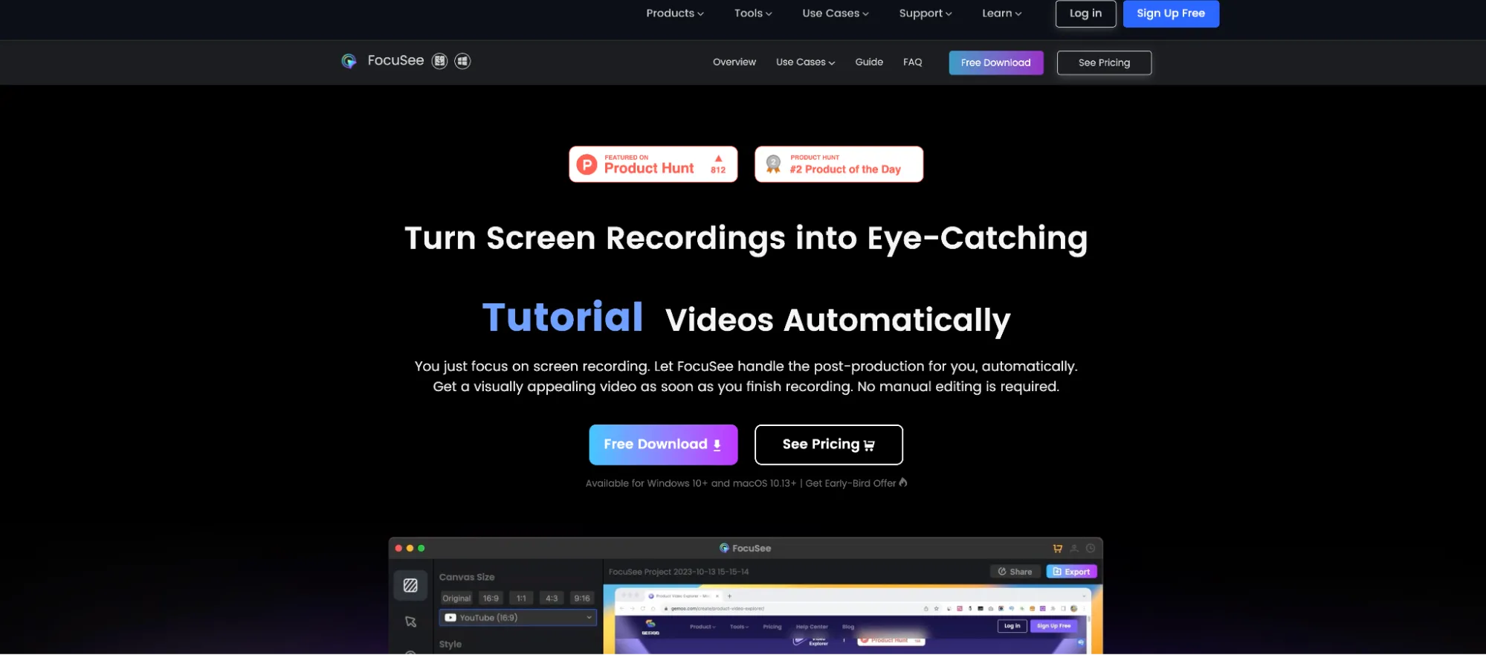Click the highlighted word Tutorial in headline
Viewport: 1486px width, 655px height.
(563, 317)
